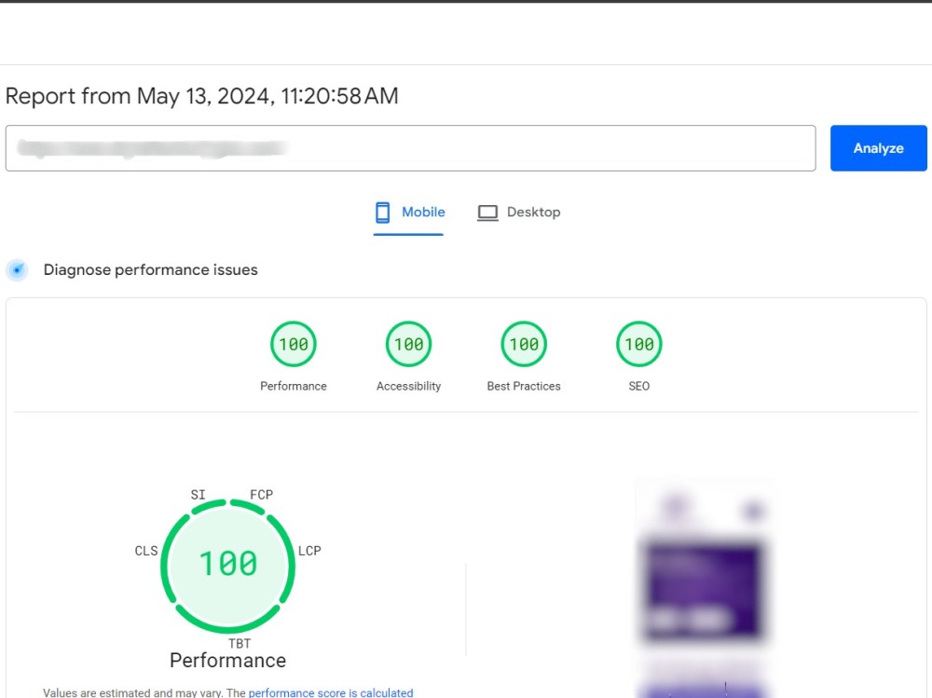Screen dimensions: 932x698
Task: Jump to Performance score gauge at top
Action: coord(294,344)
